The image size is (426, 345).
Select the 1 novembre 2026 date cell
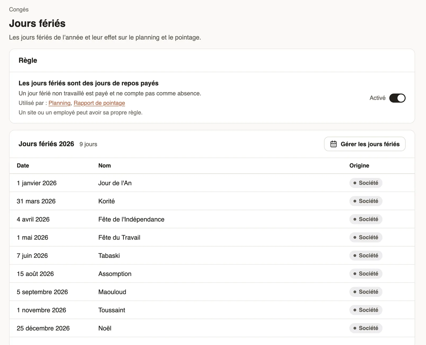point(42,310)
